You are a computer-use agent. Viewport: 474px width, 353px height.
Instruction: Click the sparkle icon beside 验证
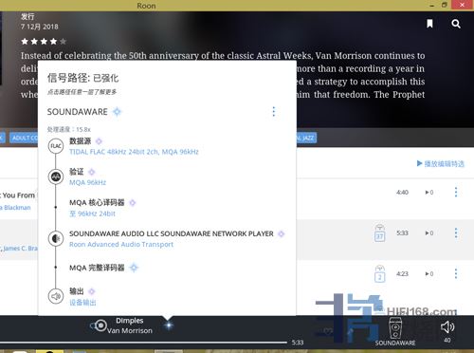[x=92, y=172]
